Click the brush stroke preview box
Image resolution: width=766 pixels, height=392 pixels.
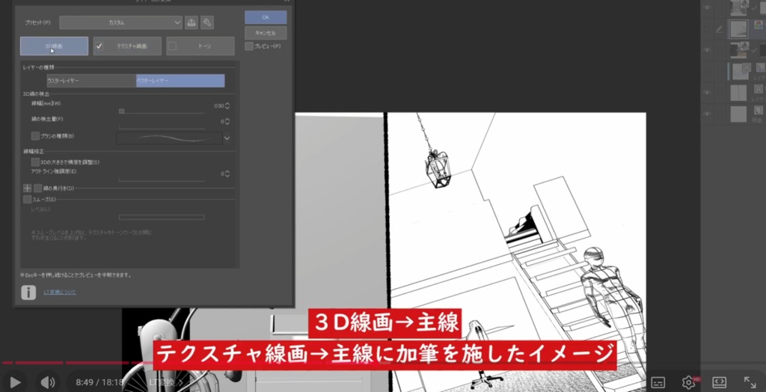tap(169, 138)
